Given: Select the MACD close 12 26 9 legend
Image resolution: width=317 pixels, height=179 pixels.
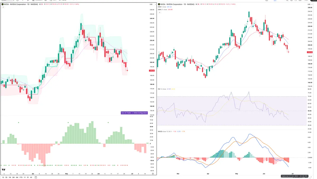Looking at the screenshot, I should coord(165,131).
